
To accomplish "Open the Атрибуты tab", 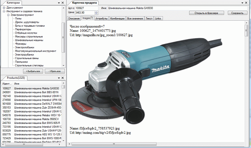I will [x=102, y=18].
